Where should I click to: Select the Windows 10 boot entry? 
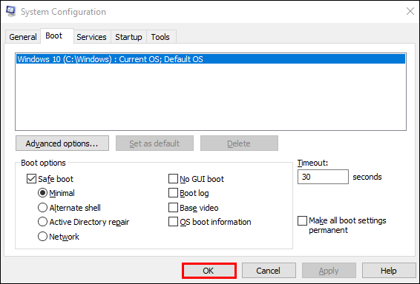pos(211,59)
